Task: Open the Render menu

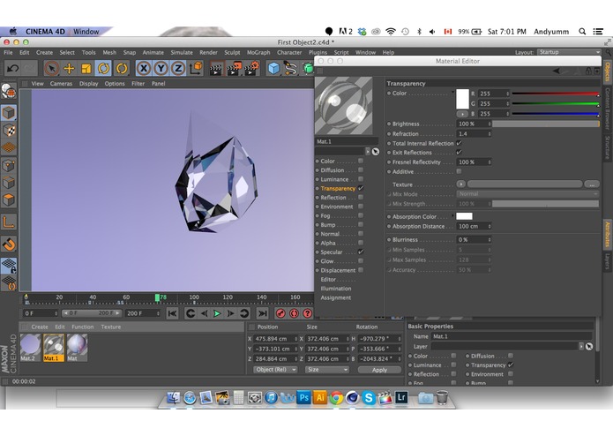Action: [208, 52]
